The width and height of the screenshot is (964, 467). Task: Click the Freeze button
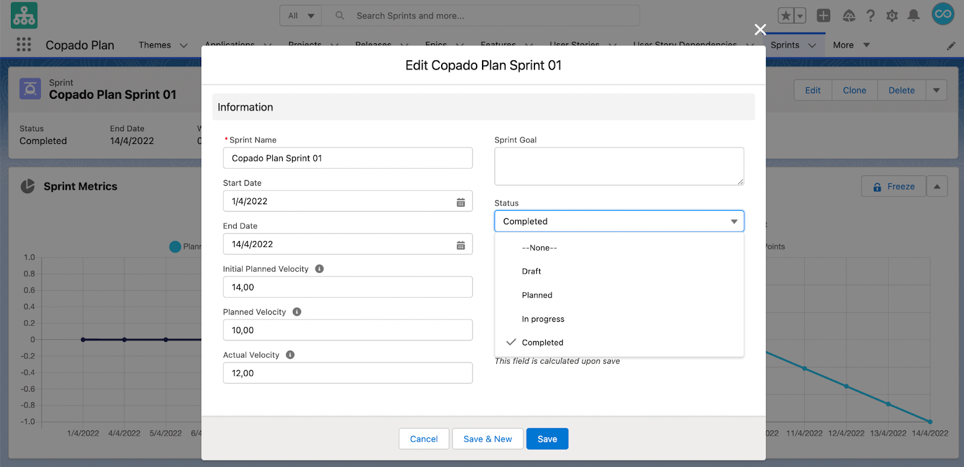tap(894, 186)
